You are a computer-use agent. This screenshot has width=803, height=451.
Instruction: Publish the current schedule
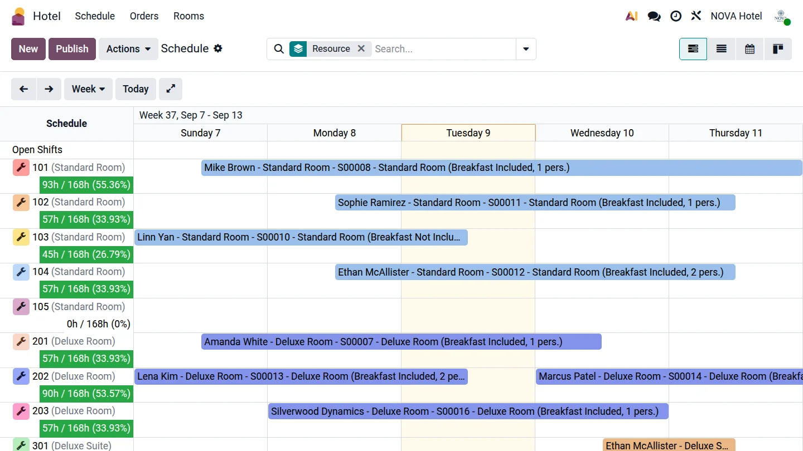pos(72,49)
